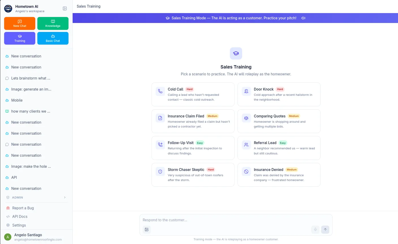Click the Hometown AI logo avatar
The image size is (398, 244).
click(x=8, y=9)
